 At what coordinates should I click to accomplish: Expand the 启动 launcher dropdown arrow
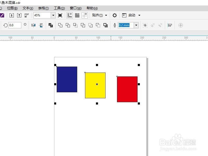(x=139, y=15)
